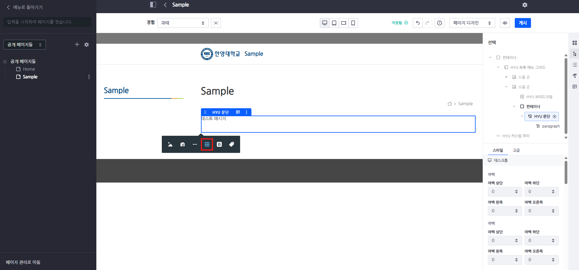The image size is (579, 270).
Task: Go back via 메뉴로 돌아가기 link
Action: 24,7
